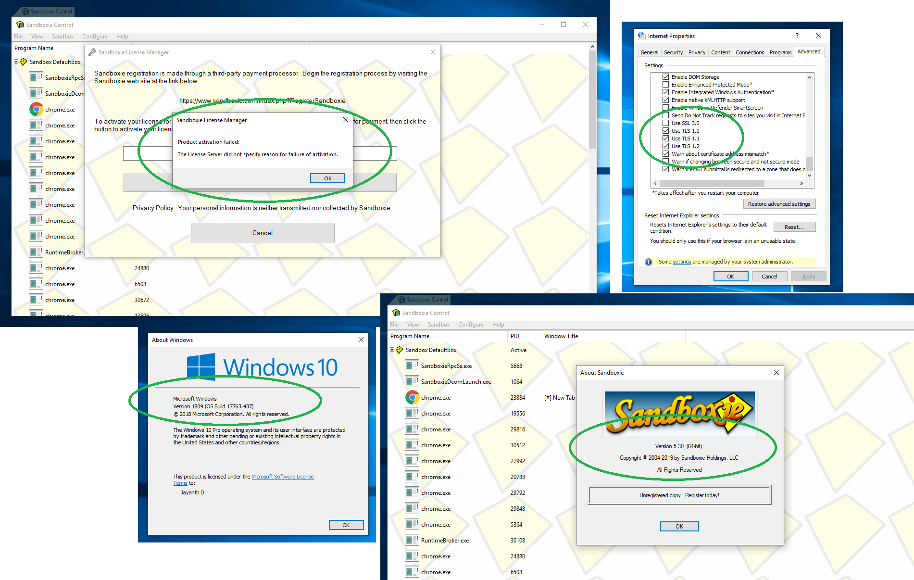This screenshot has height=580, width=914.
Task: Switch to the Security tab in Internet Properties
Action: tap(673, 52)
